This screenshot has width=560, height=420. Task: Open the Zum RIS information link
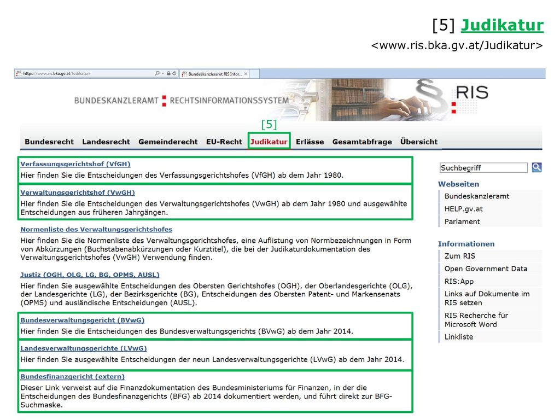(460, 256)
